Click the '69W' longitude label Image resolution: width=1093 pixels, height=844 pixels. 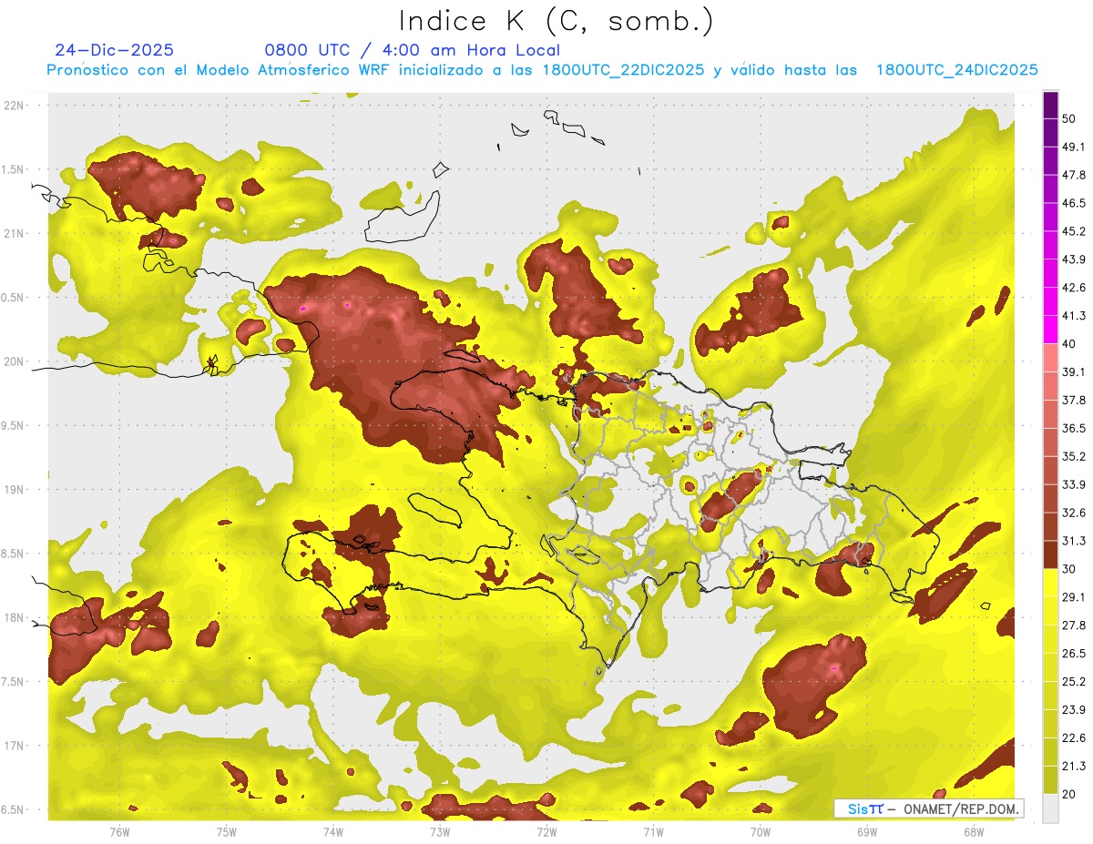click(867, 832)
